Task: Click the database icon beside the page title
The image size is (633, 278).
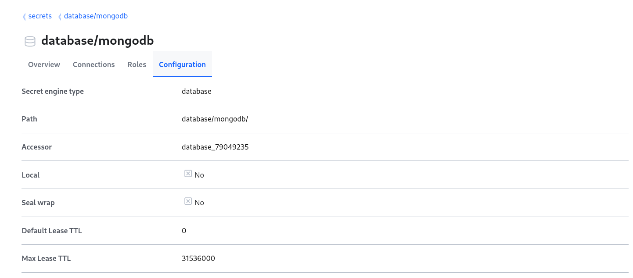Action: tap(30, 41)
